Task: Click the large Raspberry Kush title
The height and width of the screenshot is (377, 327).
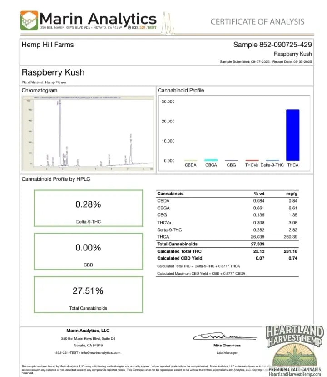Action: coord(53,72)
